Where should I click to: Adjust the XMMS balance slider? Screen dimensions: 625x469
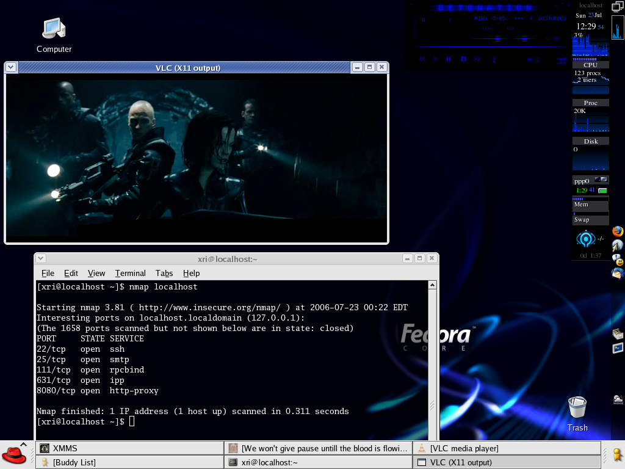524,38
